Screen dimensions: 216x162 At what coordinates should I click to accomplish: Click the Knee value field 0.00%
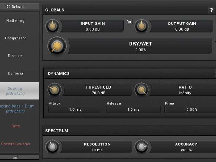coord(190,109)
